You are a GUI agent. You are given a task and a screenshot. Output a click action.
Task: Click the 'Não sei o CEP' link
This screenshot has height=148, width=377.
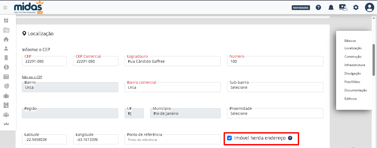click(32, 77)
